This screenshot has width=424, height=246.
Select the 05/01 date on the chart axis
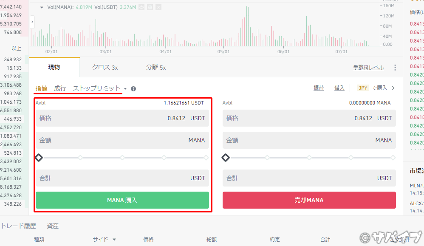pyautogui.click(x=223, y=51)
